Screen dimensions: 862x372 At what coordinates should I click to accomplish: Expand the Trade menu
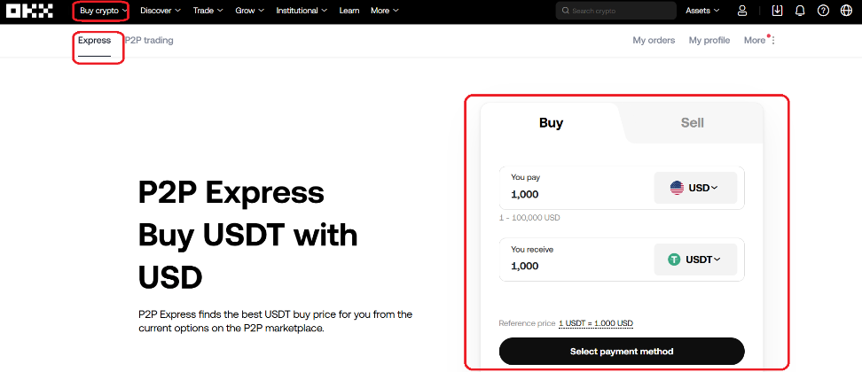pyautogui.click(x=208, y=11)
